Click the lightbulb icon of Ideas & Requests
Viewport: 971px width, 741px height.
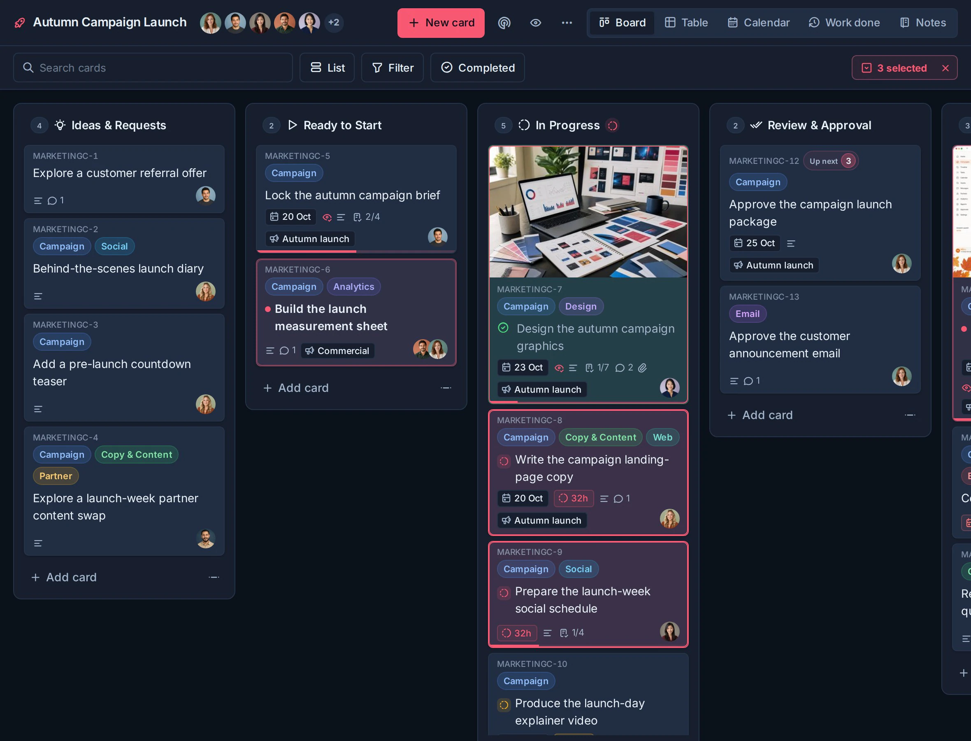[x=60, y=125]
